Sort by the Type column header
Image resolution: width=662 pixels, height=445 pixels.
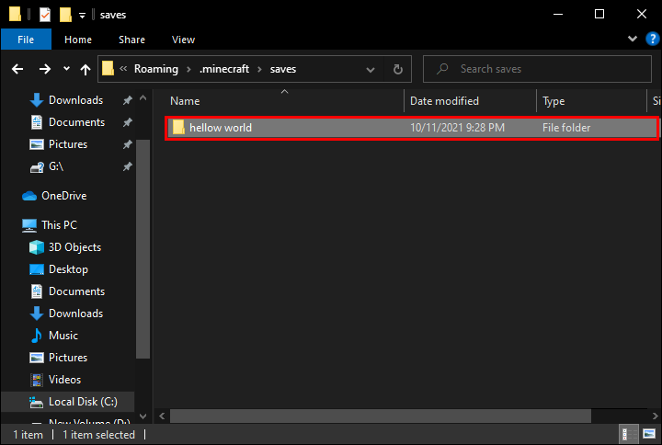click(x=591, y=101)
